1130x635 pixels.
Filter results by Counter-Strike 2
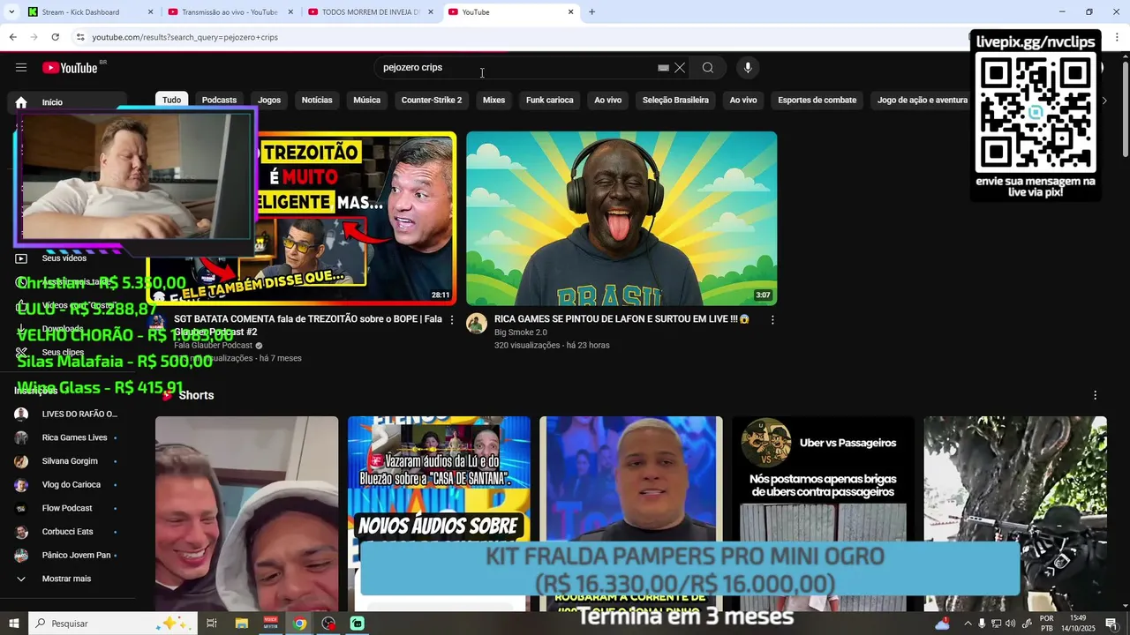[432, 100]
